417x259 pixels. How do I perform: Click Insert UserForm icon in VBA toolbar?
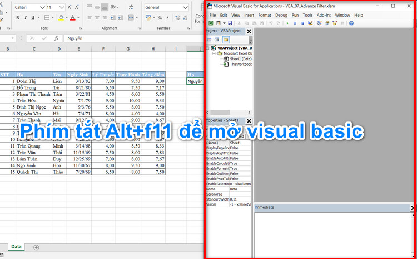(x=219, y=23)
